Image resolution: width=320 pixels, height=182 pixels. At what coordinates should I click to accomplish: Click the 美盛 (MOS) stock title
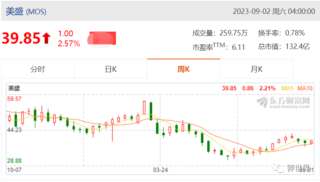point(26,11)
